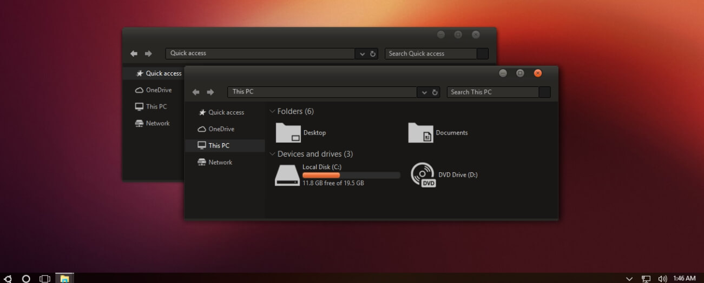
Task: Click the This PC monitor icon in front window
Action: tap(202, 145)
